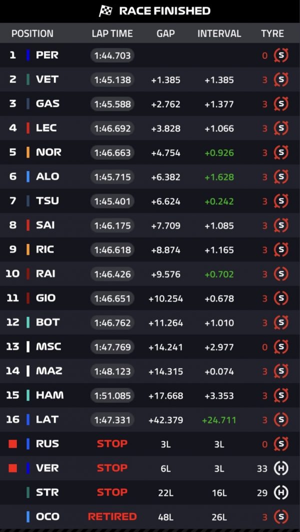Click the checkered flag icon in the header

click(105, 11)
